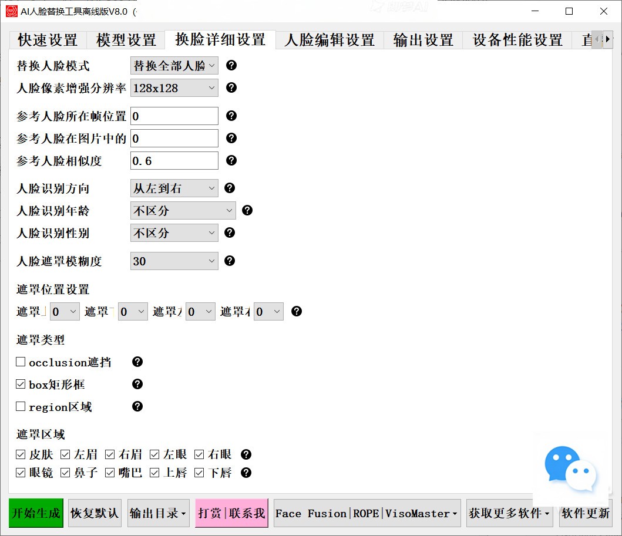Uncheck box矩形框 mask type
This screenshot has height=536, width=622.
(x=21, y=384)
